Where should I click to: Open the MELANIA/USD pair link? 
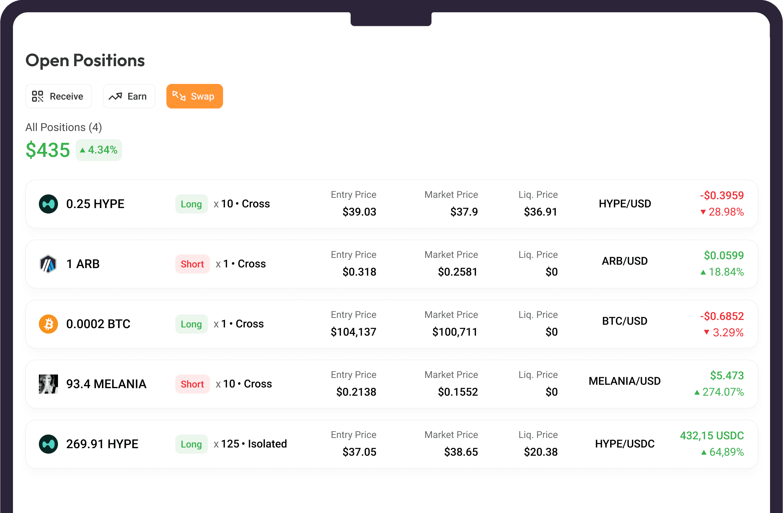[625, 381]
